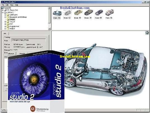Expand the Program Files folder

click(5, 26)
